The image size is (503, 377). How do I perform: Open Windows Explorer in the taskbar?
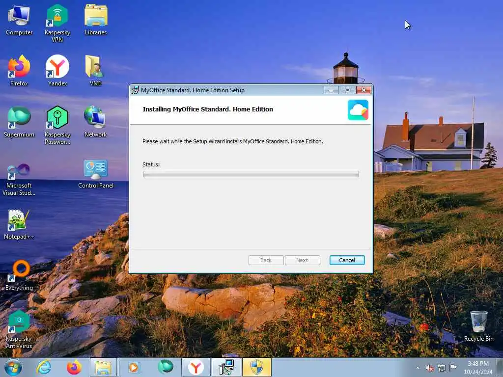click(103, 367)
